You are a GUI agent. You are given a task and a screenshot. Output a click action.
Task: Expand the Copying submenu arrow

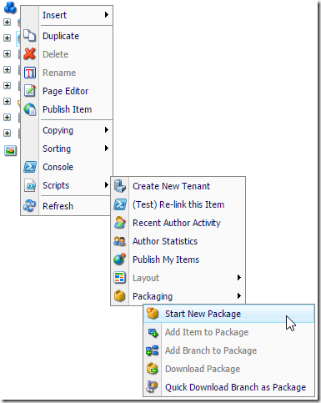pyautogui.click(x=107, y=130)
